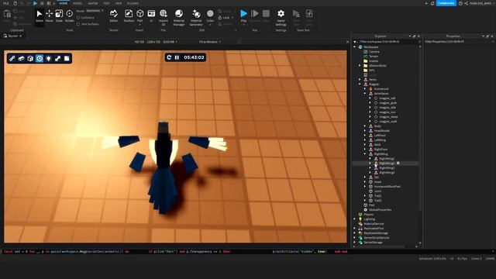
Task: Activate the Rotate tool
Action: click(69, 16)
